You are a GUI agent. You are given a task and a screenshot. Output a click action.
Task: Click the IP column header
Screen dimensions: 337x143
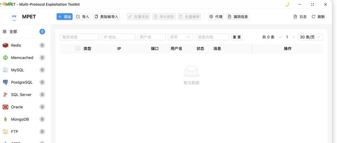click(119, 49)
